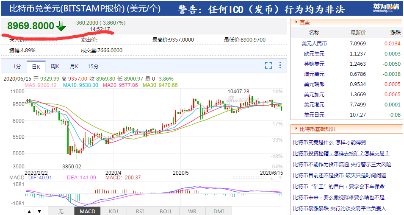Open the 美元港元 quote row
The width and height of the screenshot is (404, 215).
pos(347,105)
